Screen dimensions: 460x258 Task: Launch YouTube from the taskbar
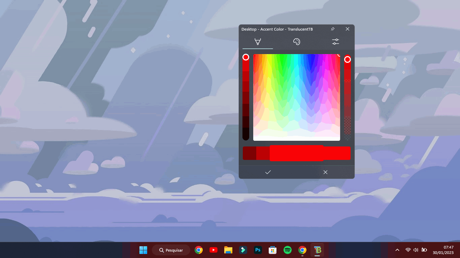point(213,250)
